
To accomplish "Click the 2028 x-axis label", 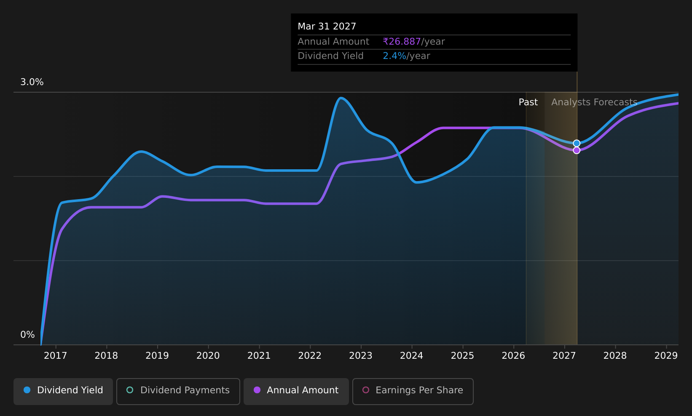I will [x=615, y=356].
